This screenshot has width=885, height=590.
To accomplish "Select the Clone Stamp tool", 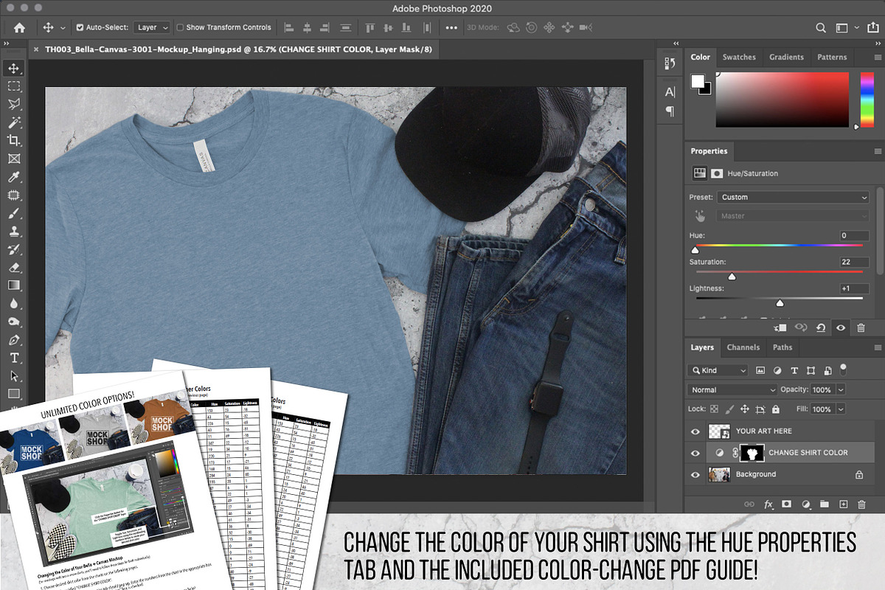I will [x=14, y=232].
